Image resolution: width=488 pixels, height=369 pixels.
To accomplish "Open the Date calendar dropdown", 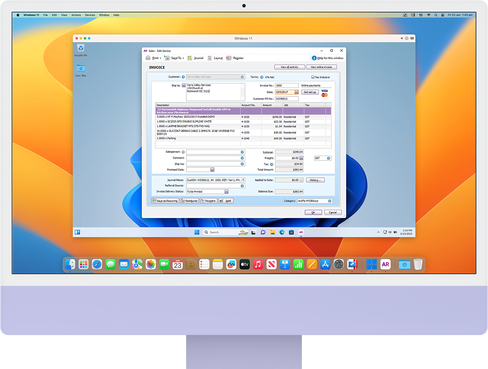I will click(296, 92).
